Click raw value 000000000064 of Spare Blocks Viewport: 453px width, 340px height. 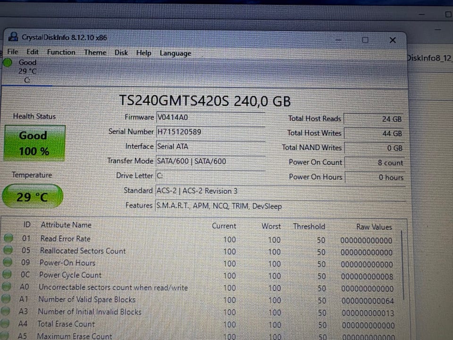click(368, 301)
